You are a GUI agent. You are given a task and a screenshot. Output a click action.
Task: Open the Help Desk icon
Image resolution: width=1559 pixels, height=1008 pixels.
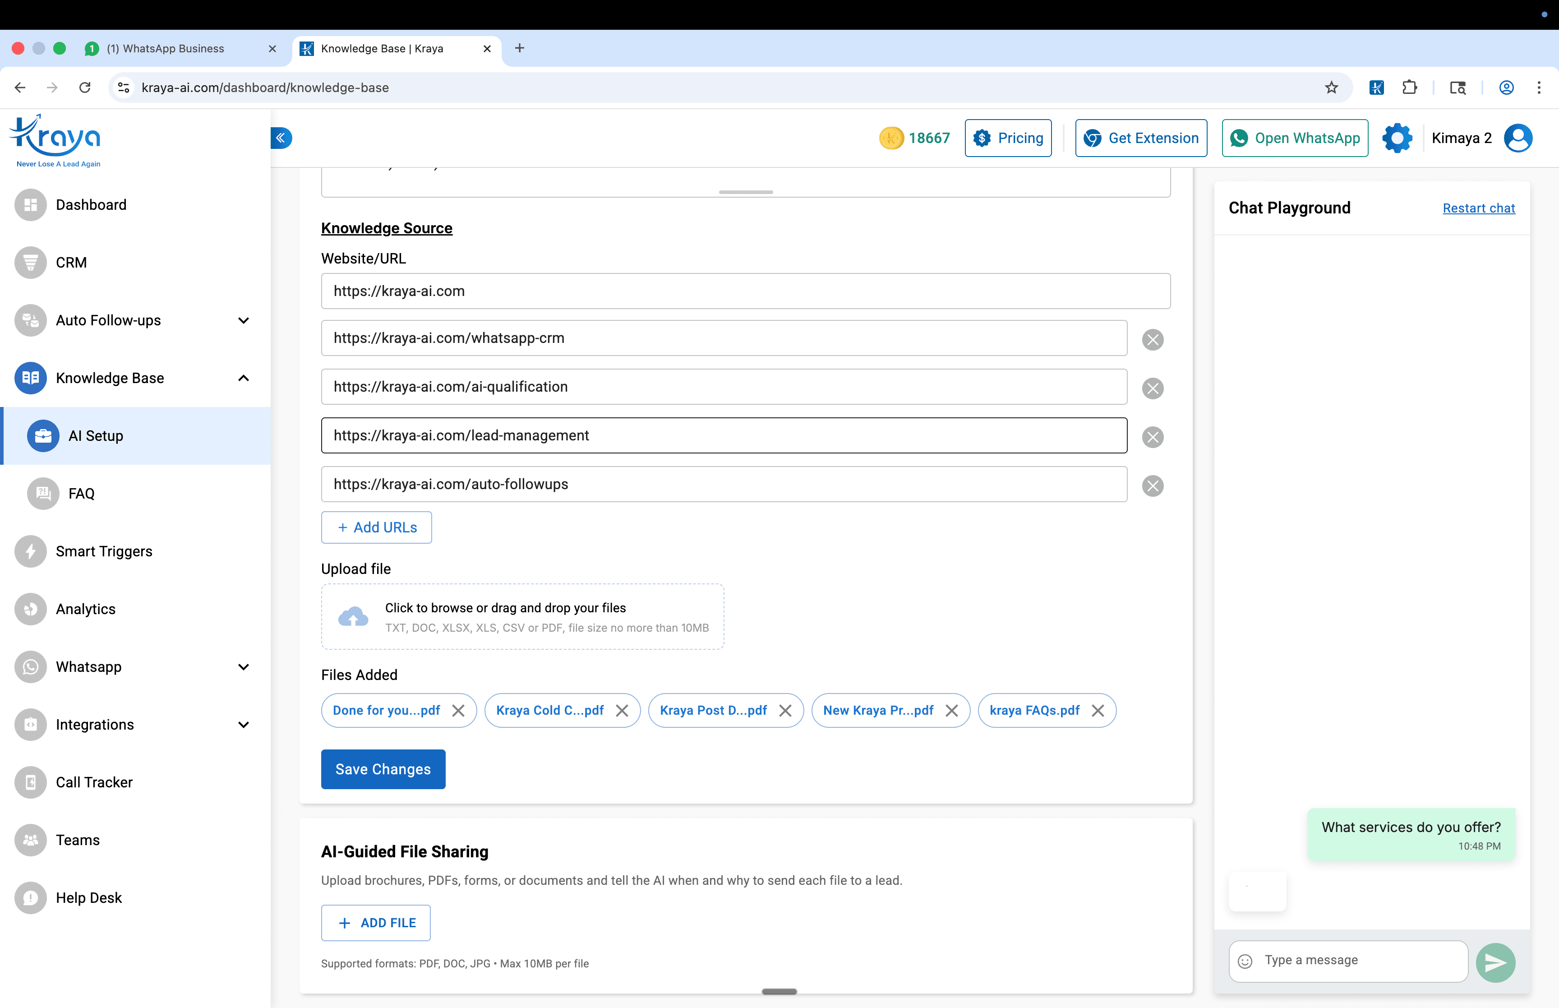30,897
